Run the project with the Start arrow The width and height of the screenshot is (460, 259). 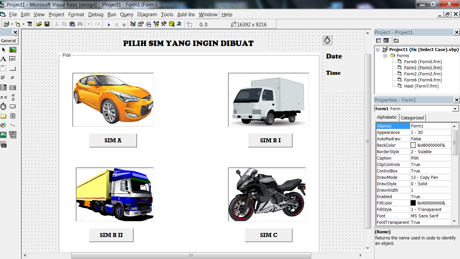(x=109, y=24)
